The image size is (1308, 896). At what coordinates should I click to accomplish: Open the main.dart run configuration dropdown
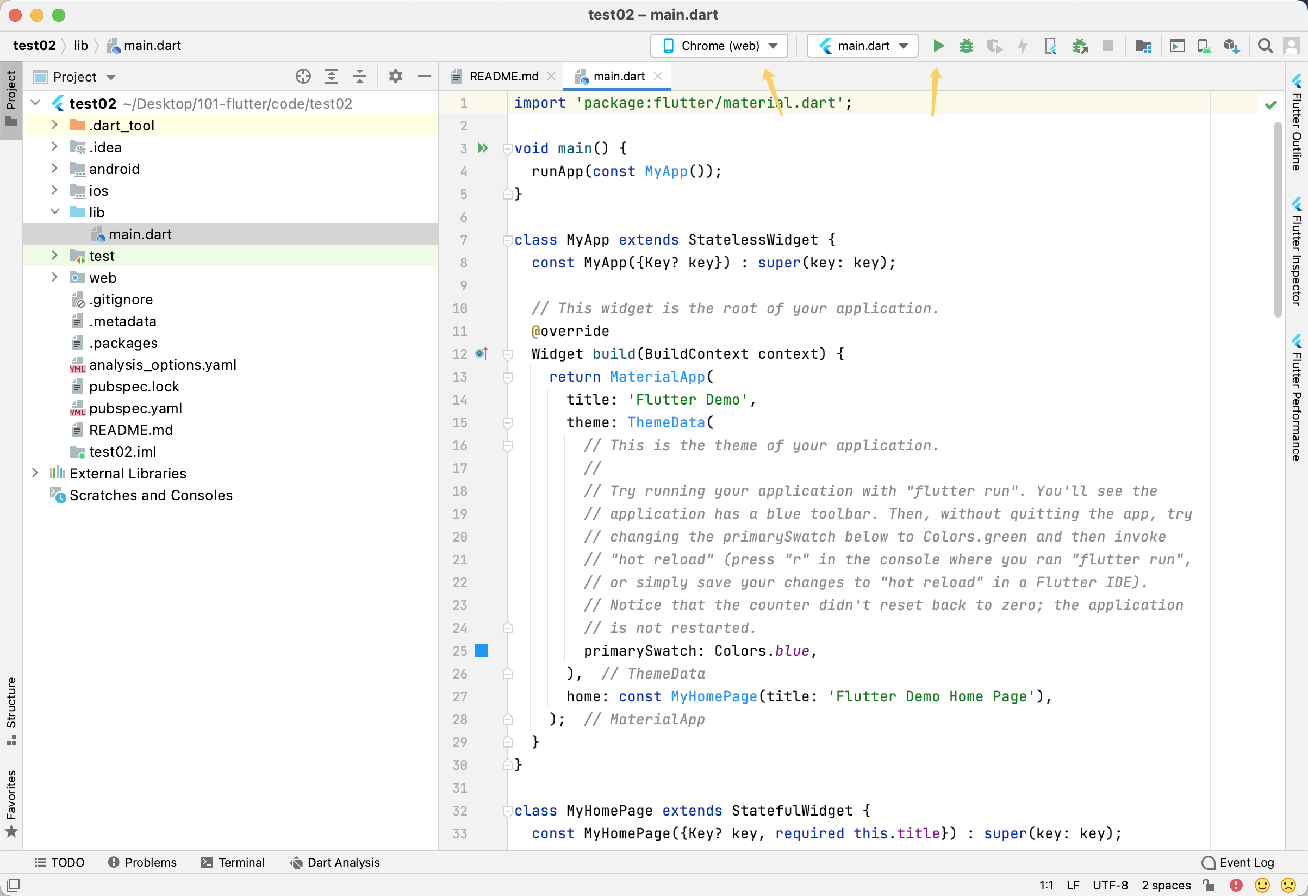(x=862, y=46)
